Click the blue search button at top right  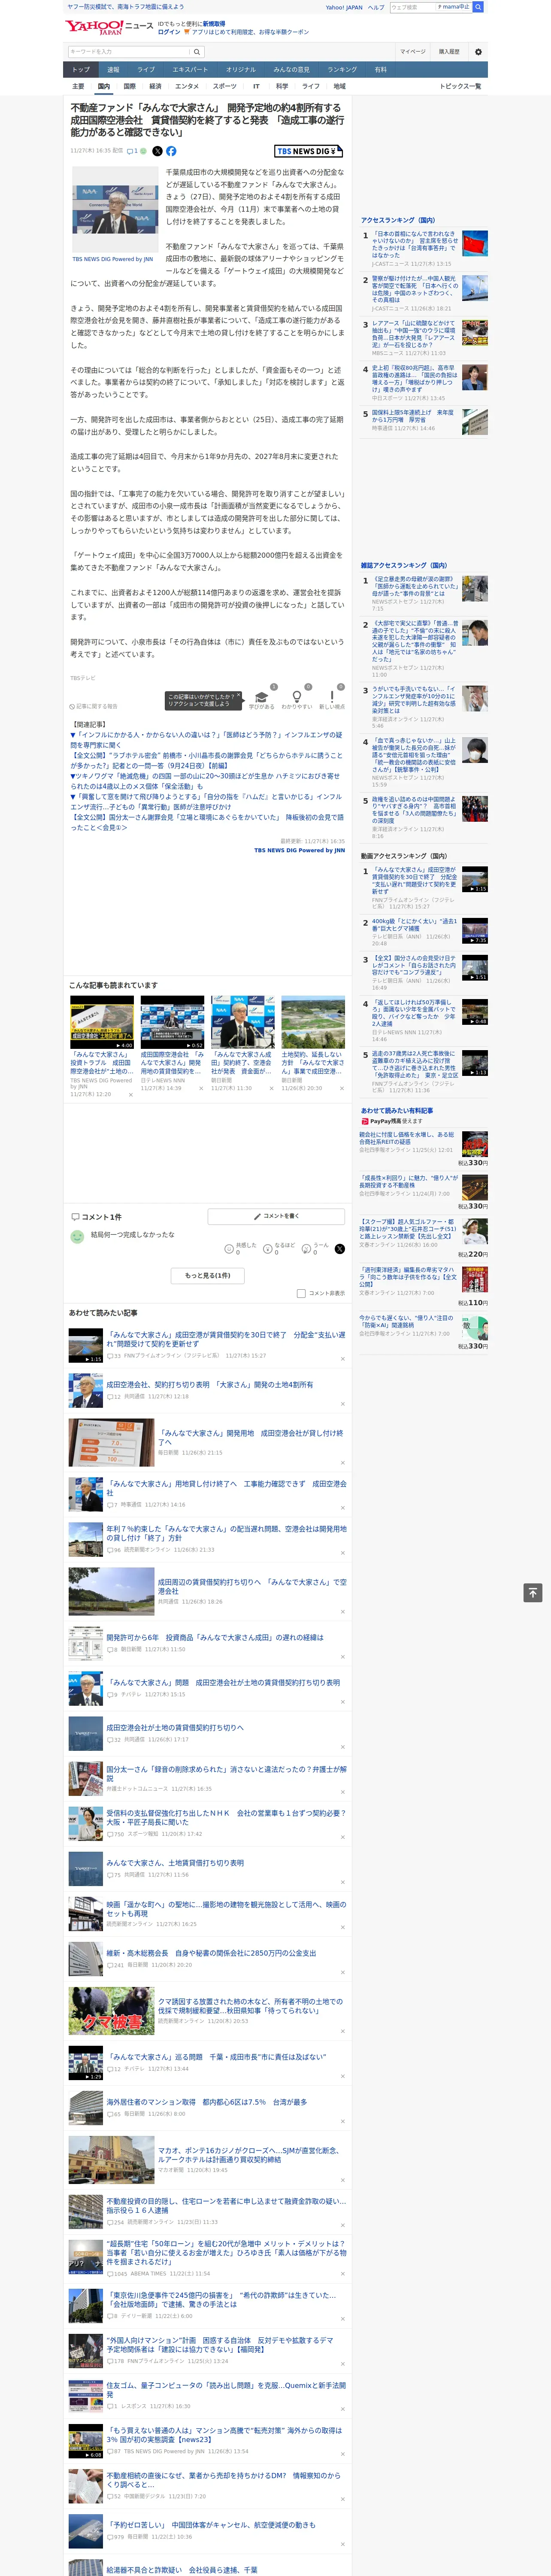(478, 7)
